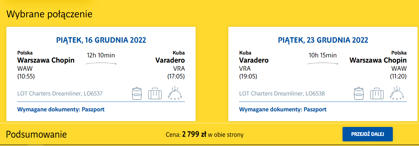Click the return flight direction arrow
419x146 pixels.
click(x=323, y=63)
